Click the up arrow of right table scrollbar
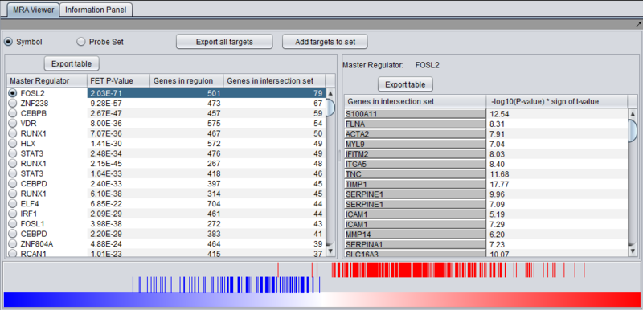 point(633,113)
